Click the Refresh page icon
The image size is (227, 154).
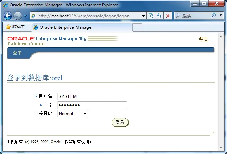point(159,16)
